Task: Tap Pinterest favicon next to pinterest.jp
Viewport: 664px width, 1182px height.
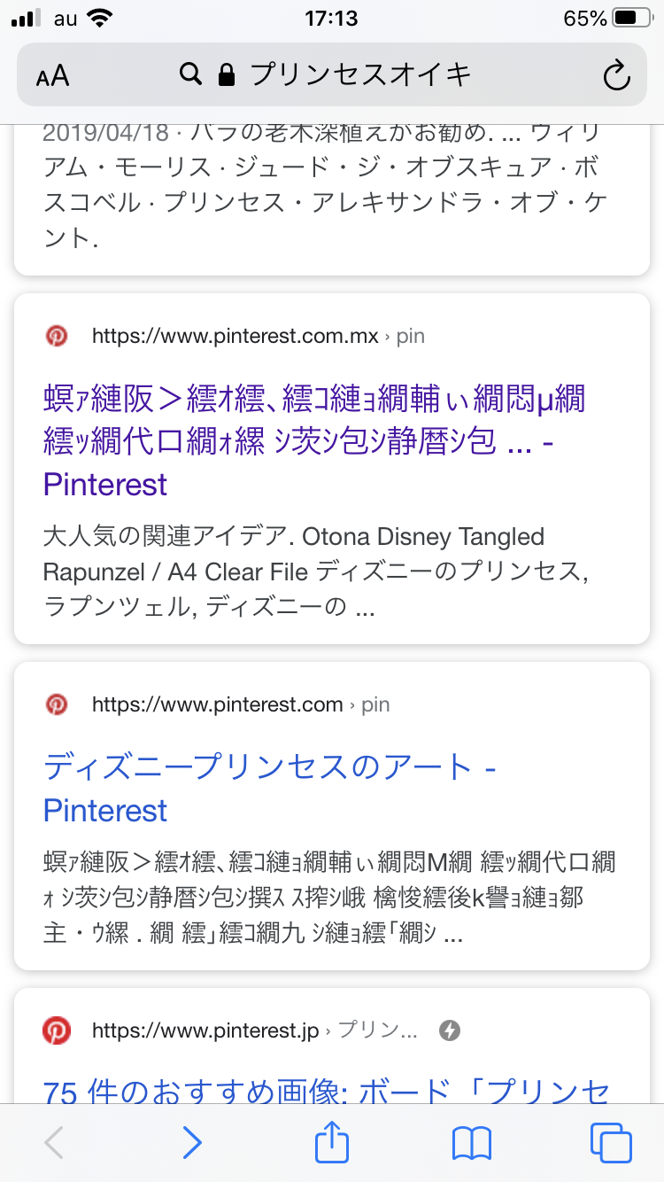Action: tap(57, 1030)
